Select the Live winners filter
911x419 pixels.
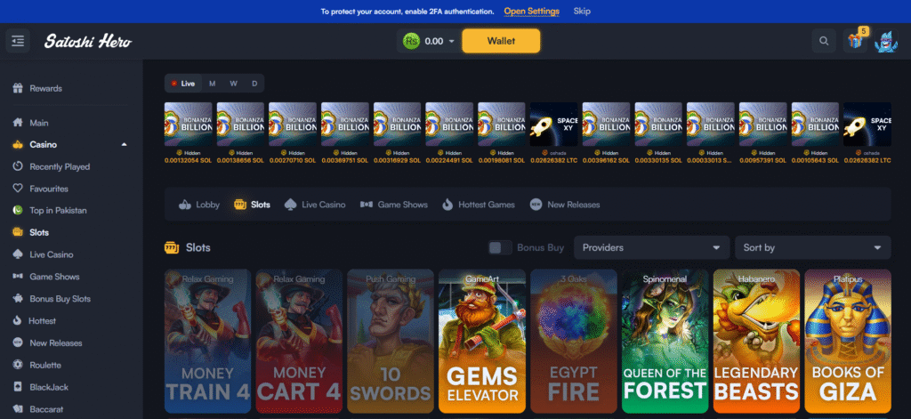click(183, 83)
